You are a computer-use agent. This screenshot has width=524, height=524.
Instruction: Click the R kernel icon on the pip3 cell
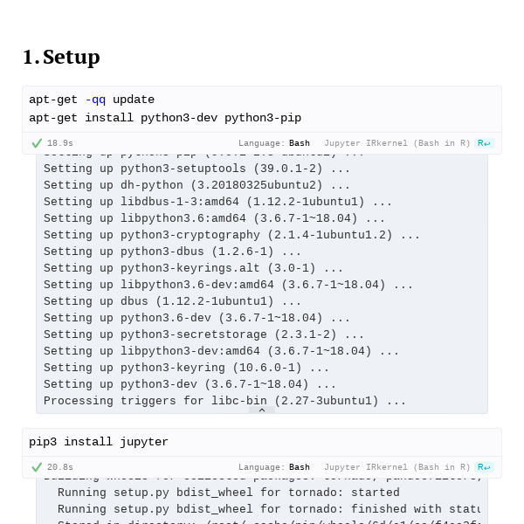[x=484, y=467]
